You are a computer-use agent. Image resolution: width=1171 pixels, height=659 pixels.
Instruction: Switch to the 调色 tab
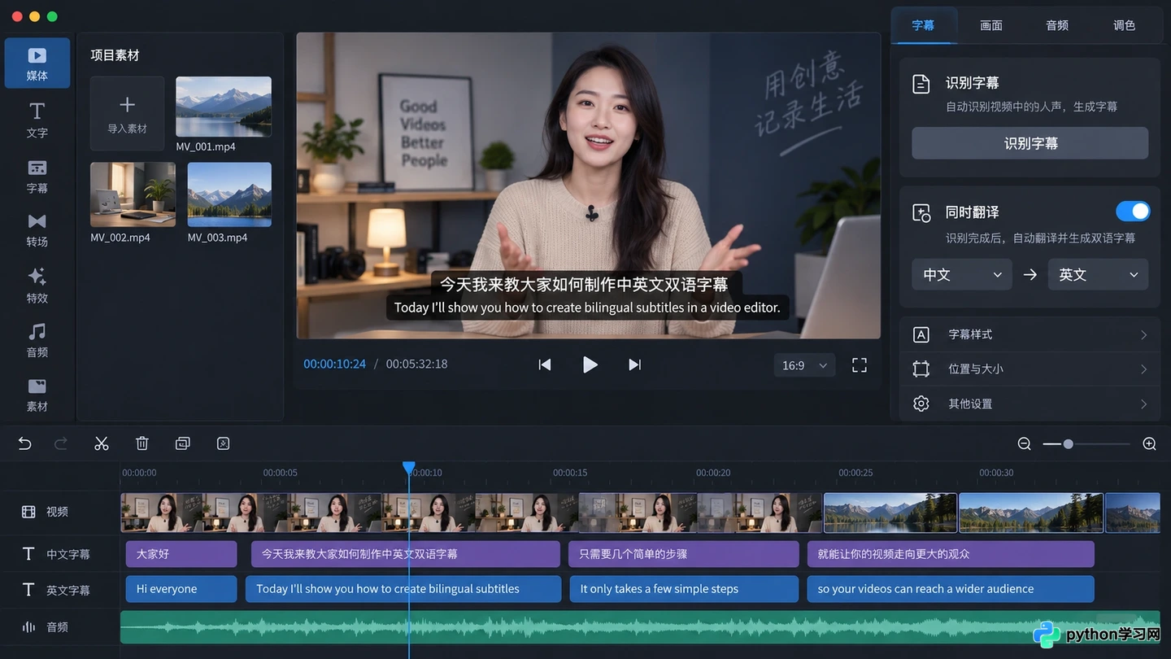coord(1125,25)
